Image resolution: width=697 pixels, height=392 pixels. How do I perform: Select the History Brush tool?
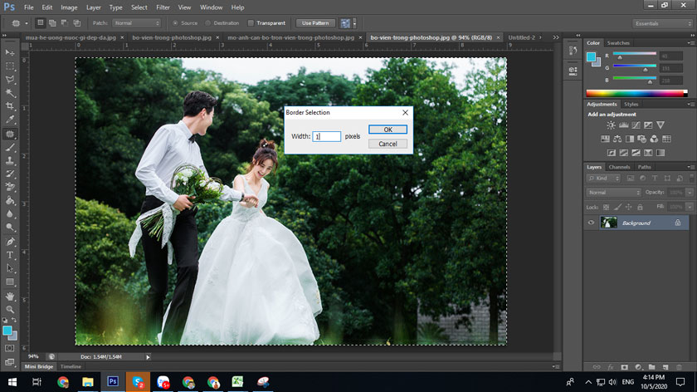(x=10, y=174)
